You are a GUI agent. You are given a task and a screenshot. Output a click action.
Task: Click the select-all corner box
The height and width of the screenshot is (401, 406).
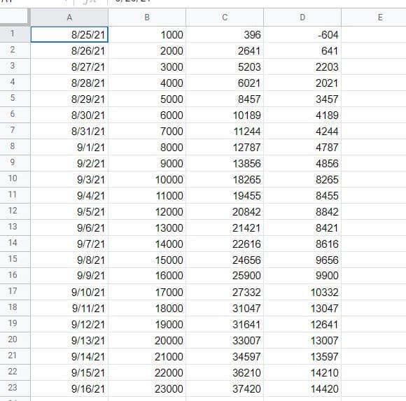click(x=15, y=17)
